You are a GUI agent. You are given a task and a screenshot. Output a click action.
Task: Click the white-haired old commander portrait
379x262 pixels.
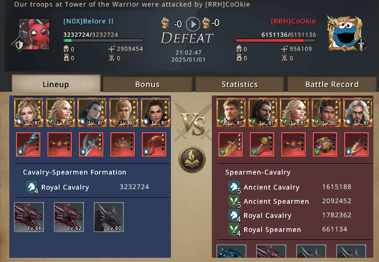tap(358, 112)
